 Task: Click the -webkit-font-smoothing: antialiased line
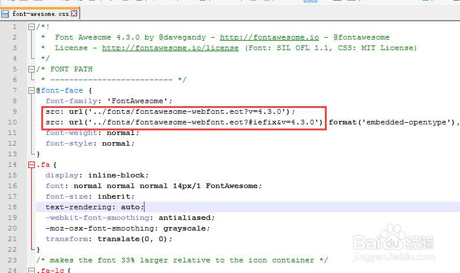(130, 218)
